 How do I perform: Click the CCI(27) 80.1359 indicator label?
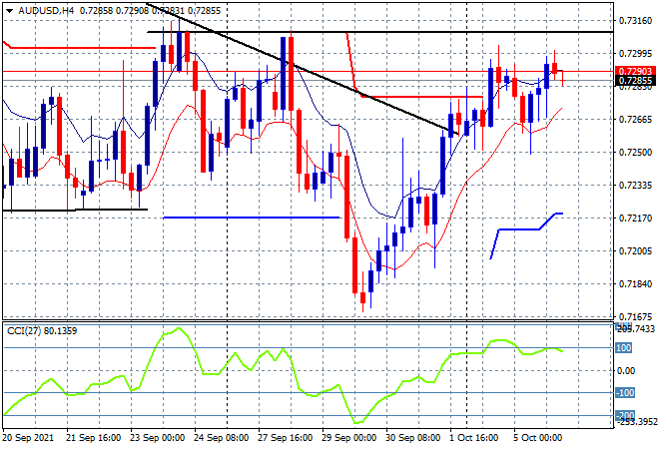coord(42,331)
